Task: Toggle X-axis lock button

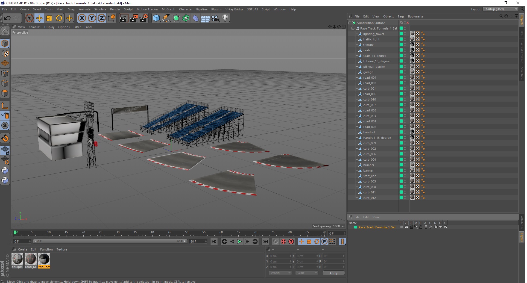Action: pyautogui.click(x=82, y=18)
